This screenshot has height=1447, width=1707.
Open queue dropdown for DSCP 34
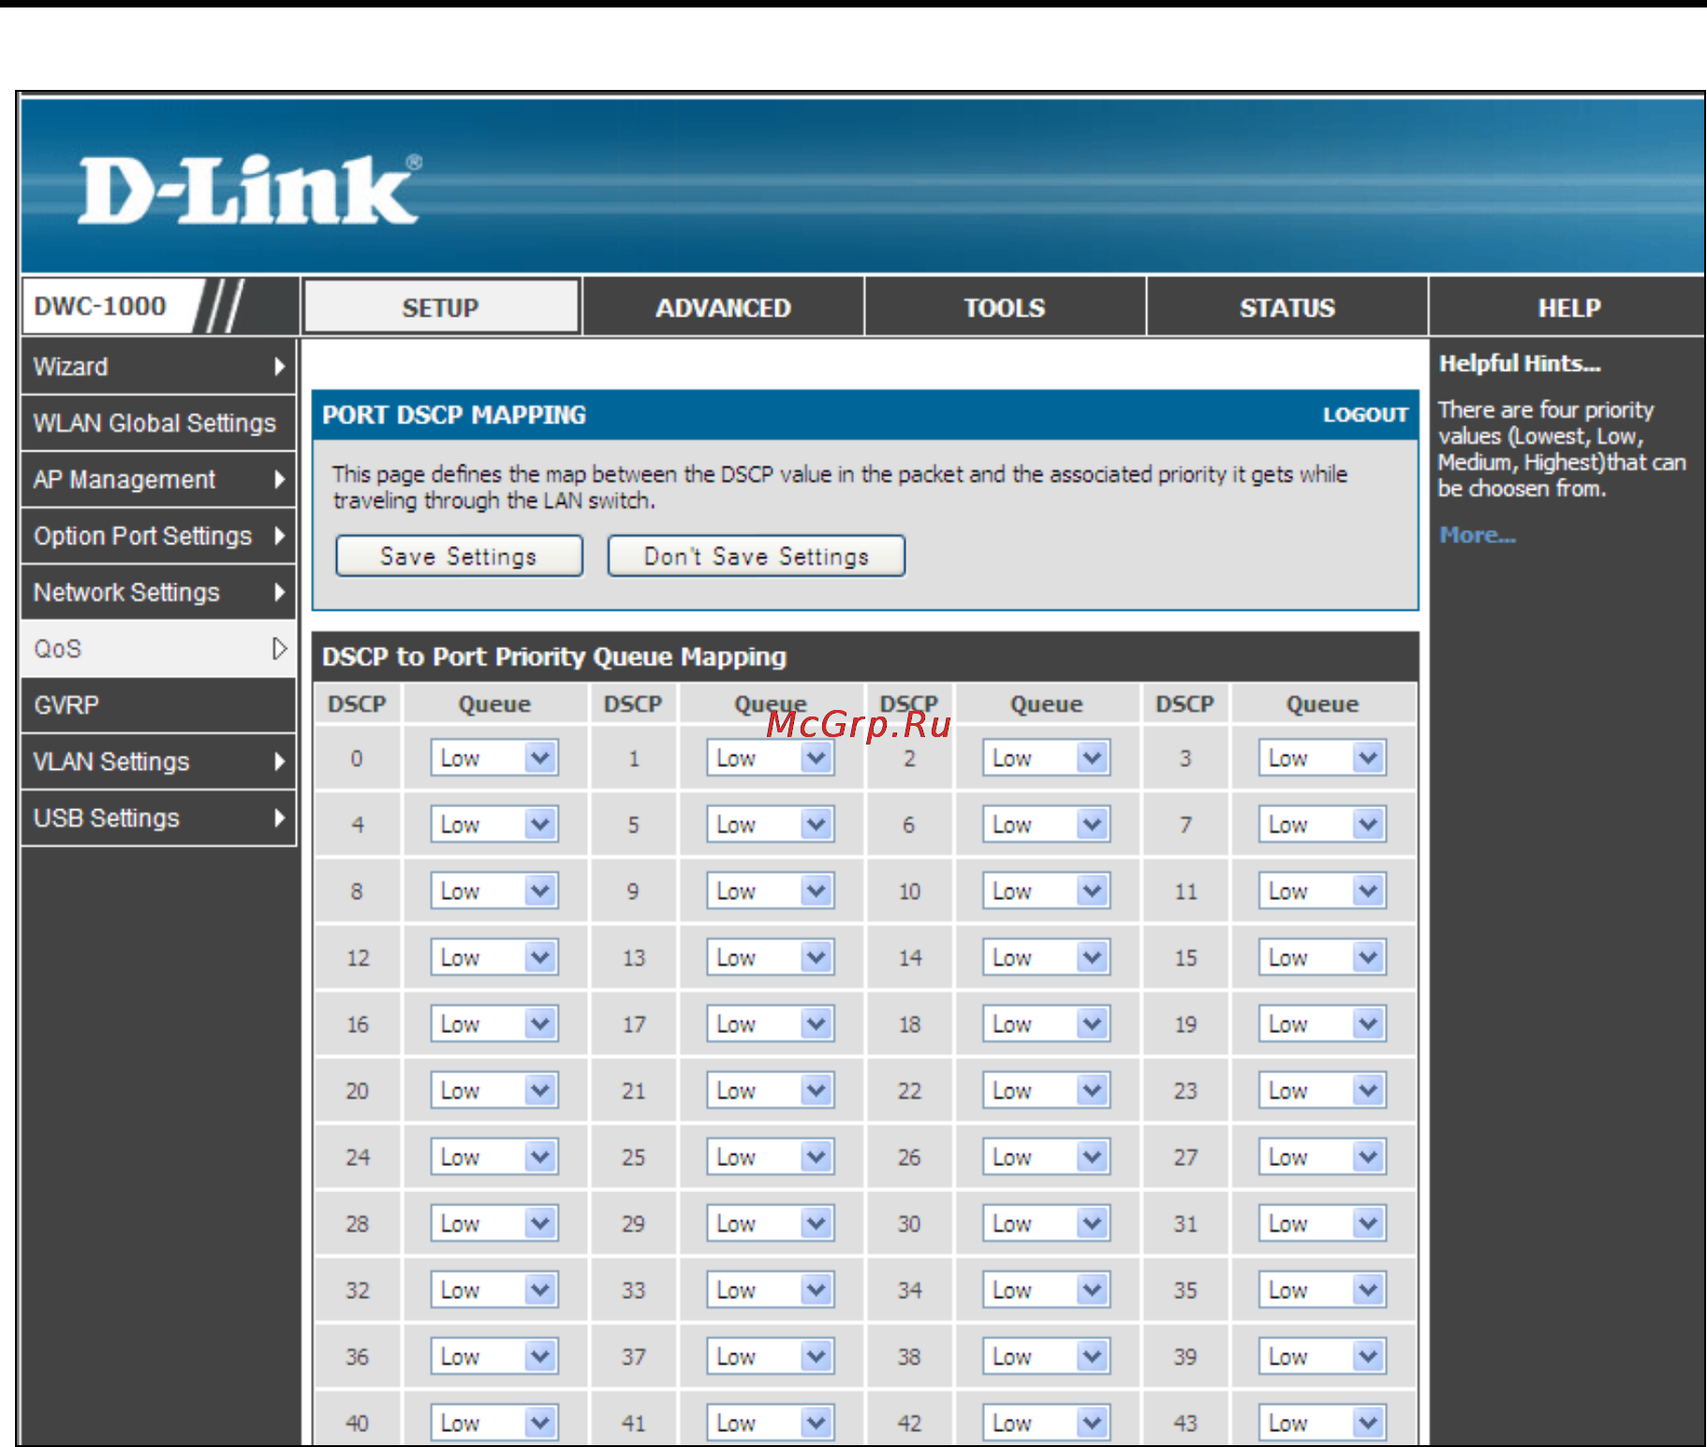tap(1046, 1290)
